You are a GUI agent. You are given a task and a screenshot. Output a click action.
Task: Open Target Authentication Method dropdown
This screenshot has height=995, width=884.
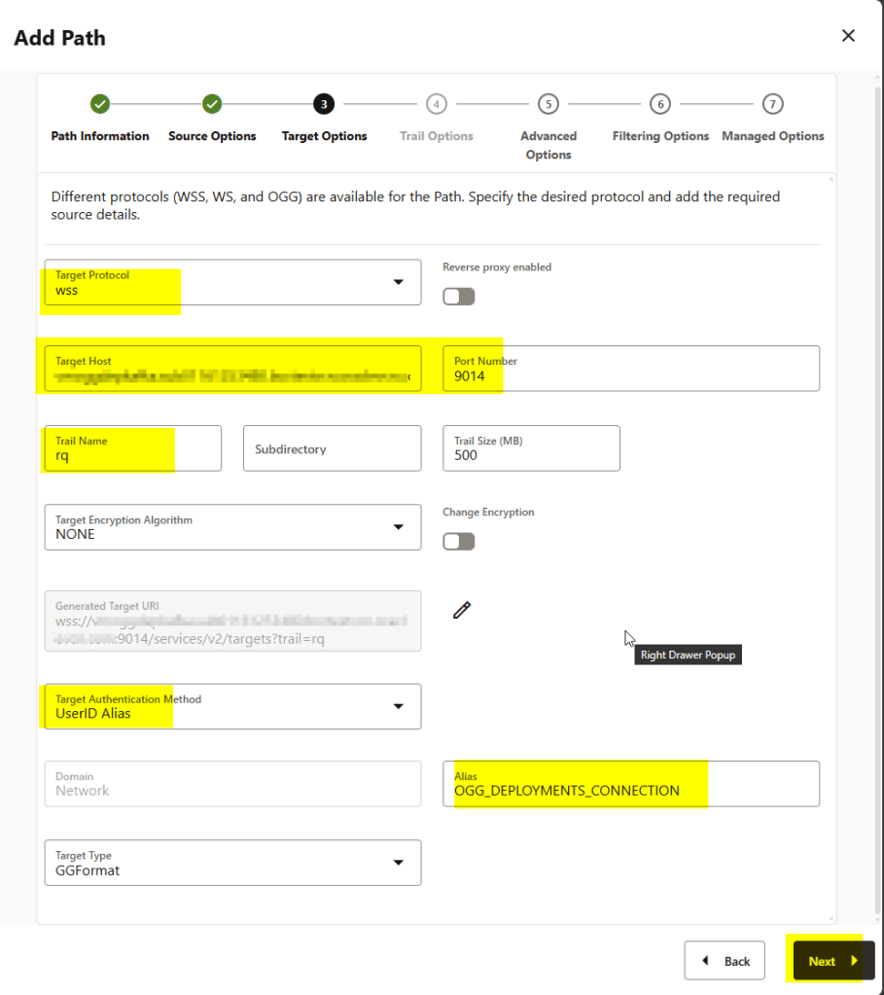click(x=232, y=706)
